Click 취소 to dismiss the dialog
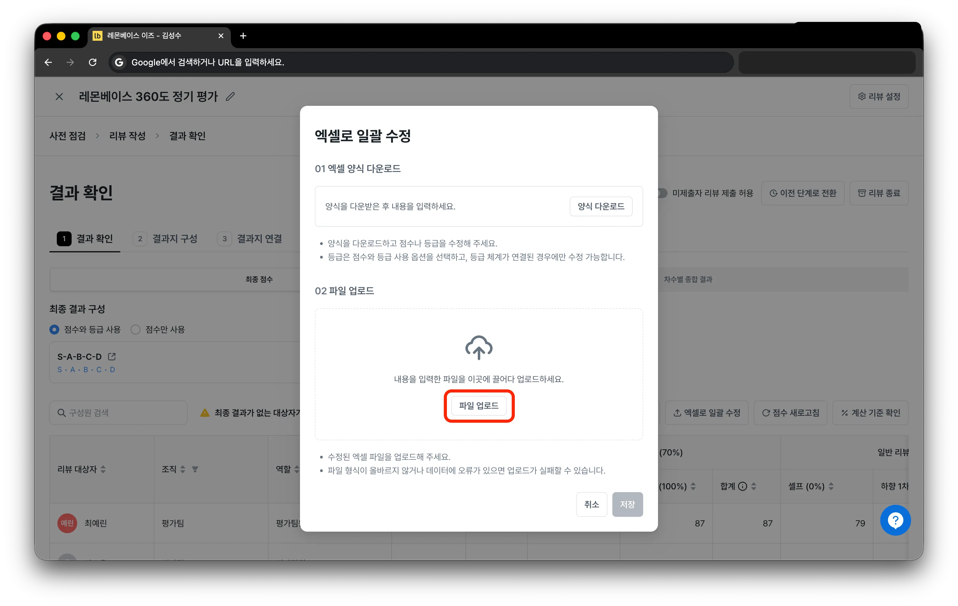Image resolution: width=958 pixels, height=606 pixels. point(591,504)
